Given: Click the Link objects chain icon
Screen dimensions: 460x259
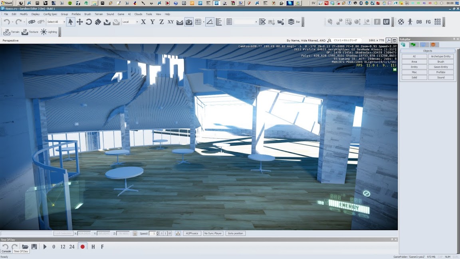Looking at the screenshot, I should pos(32,22).
